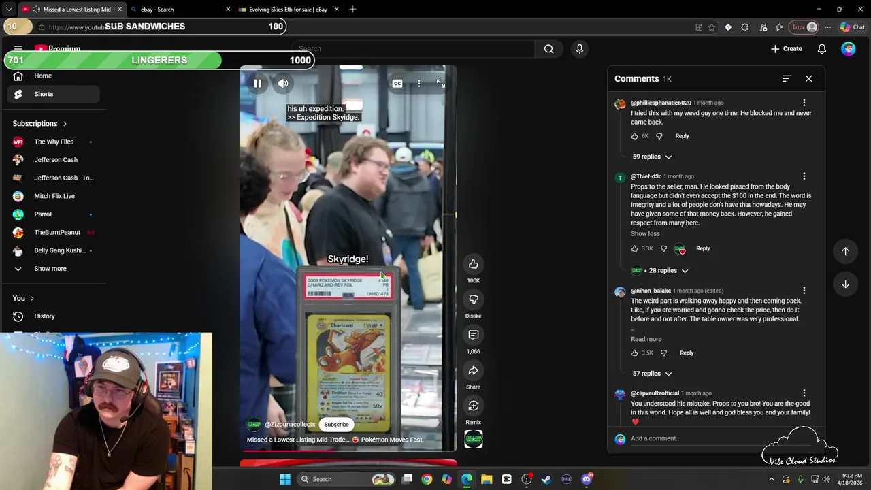Close the Comments panel
Screen dimensions: 871x490
coord(808,78)
